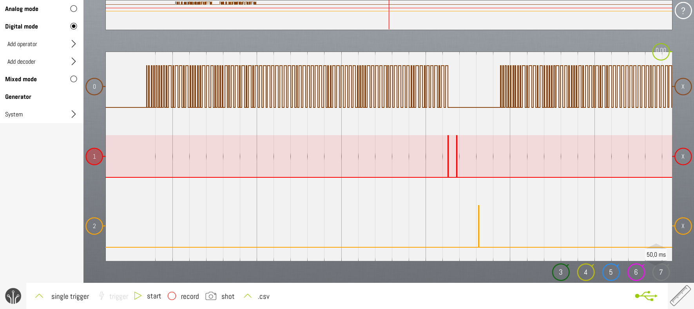Click the record button
Screen dimensions: 694x309
pos(172,296)
